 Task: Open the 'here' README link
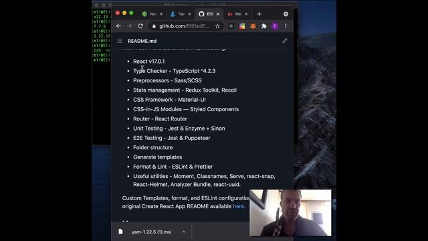tap(238, 206)
